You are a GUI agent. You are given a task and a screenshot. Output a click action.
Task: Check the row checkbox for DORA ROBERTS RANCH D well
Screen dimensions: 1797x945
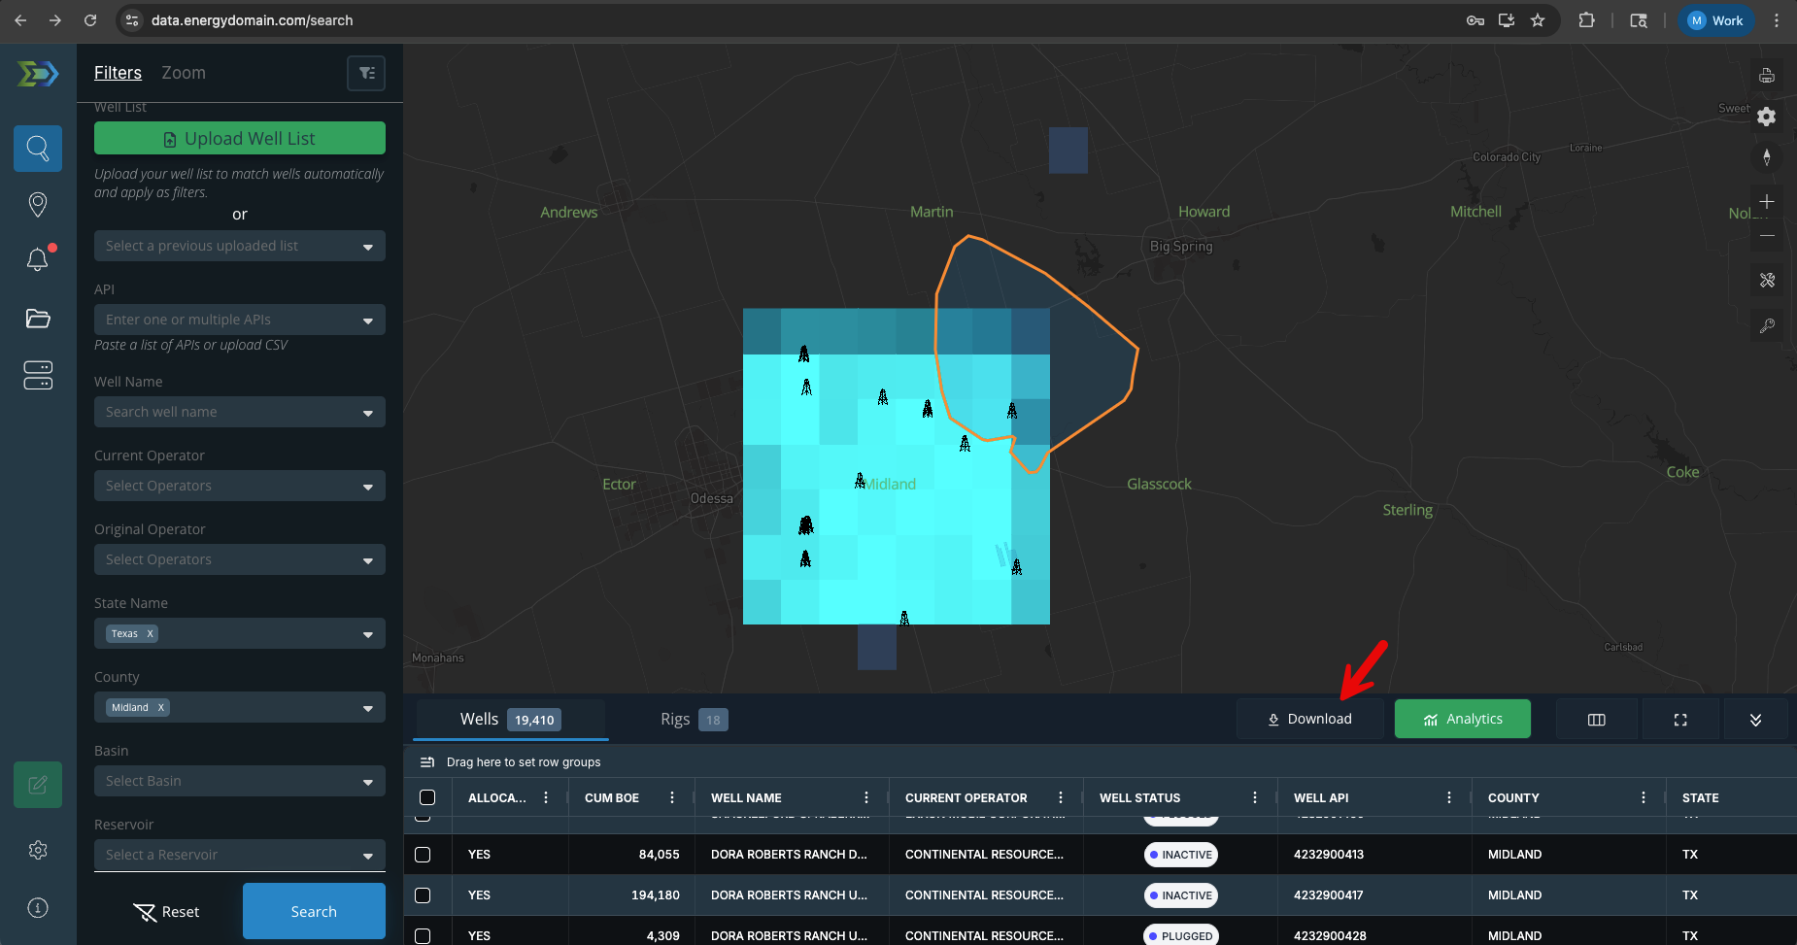click(x=424, y=855)
